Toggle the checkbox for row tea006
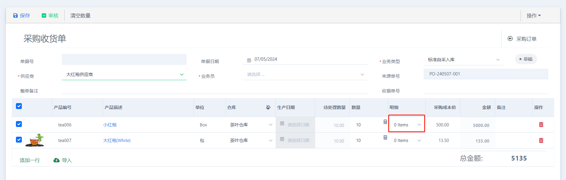 click(19, 124)
